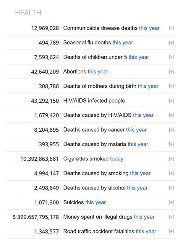Click 'today' link next to Cigarettes smoked
Viewport: 191px width, 245px height.
click(x=117, y=159)
